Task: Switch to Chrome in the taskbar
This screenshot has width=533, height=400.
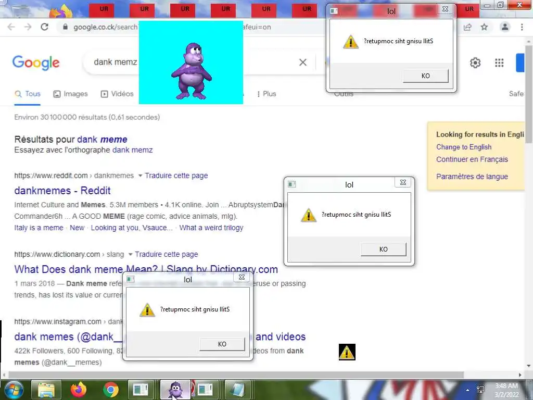Action: [110, 390]
